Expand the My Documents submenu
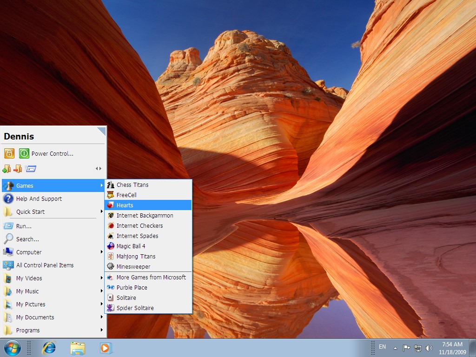Screen dimensions: 476x357 click(x=53, y=317)
